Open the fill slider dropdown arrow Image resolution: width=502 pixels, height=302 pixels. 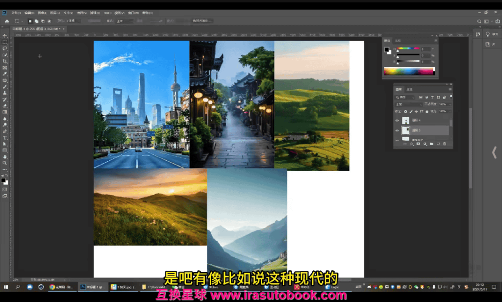[450, 111]
